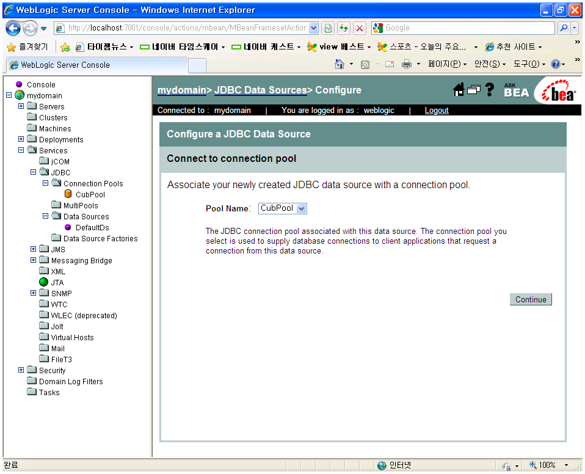Click the search magnifier icon
This screenshot has width=585, height=474.
point(564,28)
